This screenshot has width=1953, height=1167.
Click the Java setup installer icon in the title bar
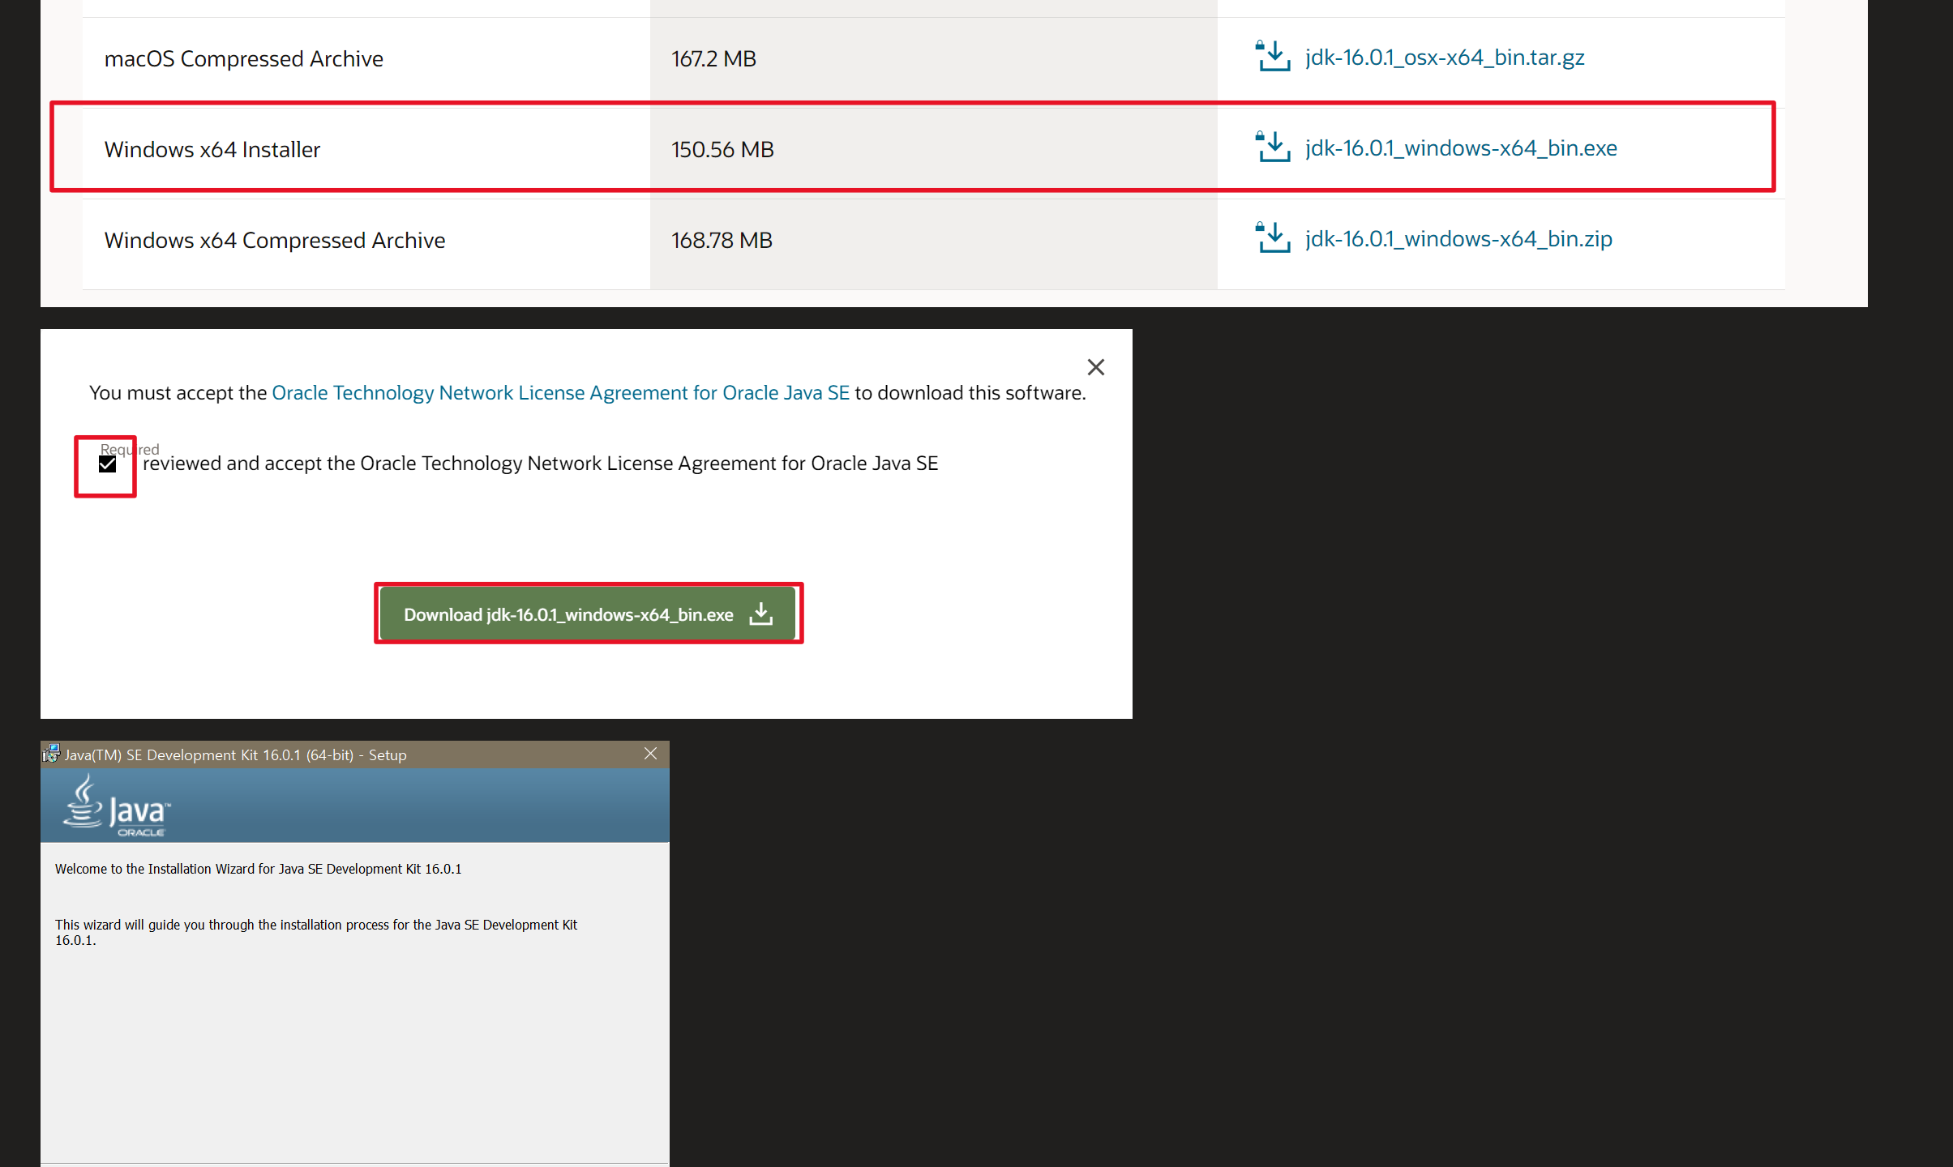click(x=52, y=754)
